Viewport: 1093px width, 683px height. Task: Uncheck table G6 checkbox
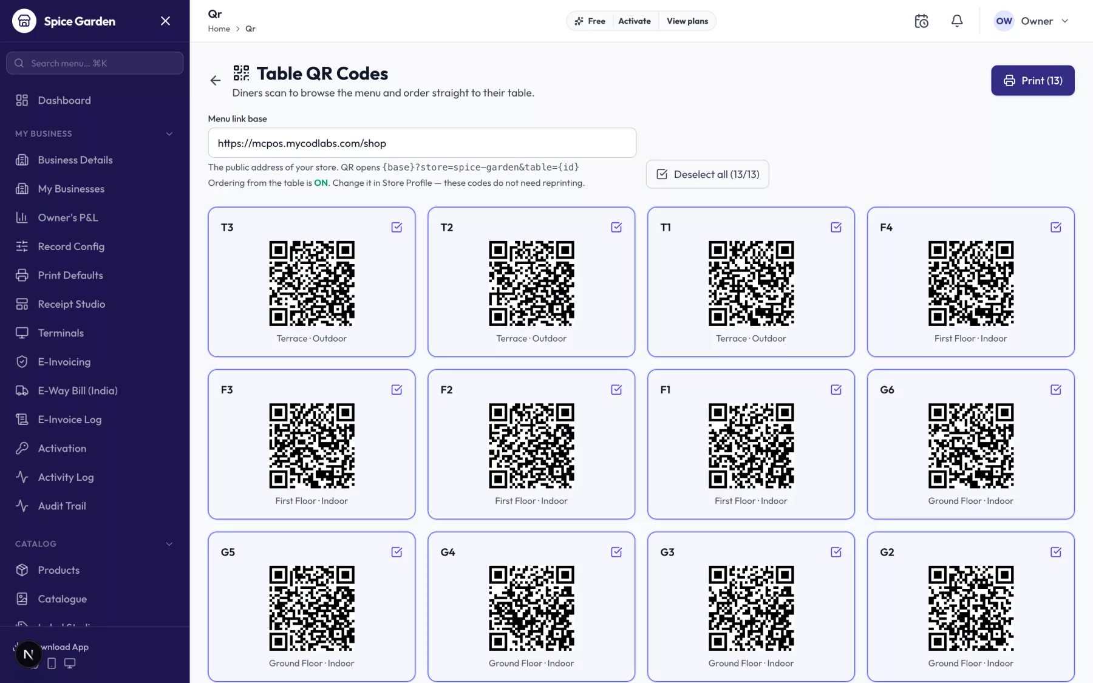1056,390
